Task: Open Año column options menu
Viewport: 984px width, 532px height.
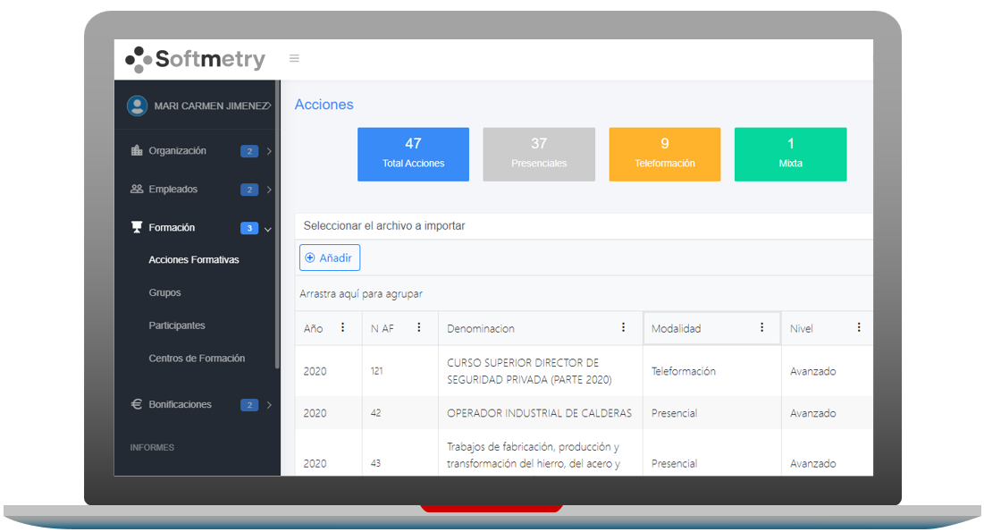Action: coord(342,327)
